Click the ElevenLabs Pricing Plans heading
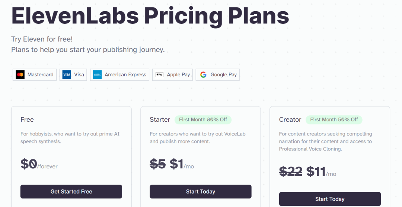This screenshot has height=207, width=402. click(x=150, y=15)
